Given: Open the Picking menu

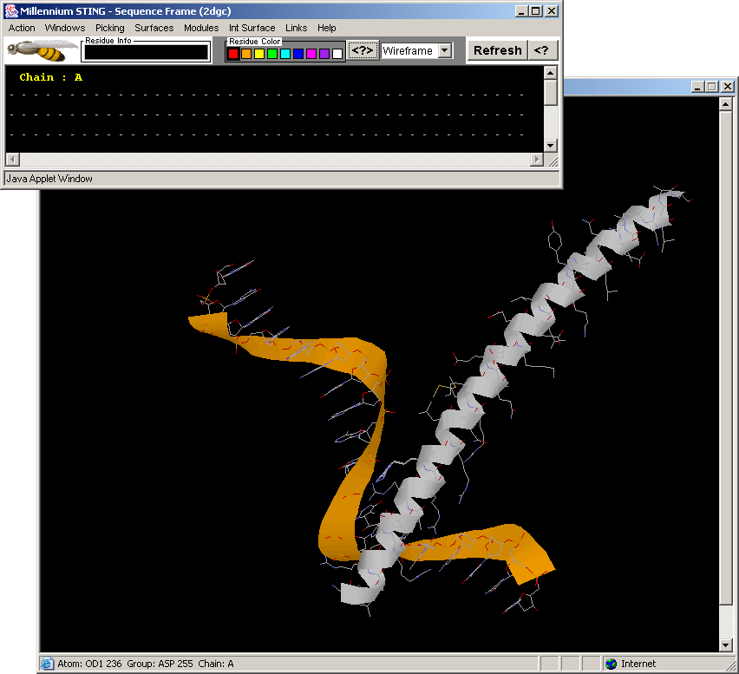Looking at the screenshot, I should pos(110,28).
